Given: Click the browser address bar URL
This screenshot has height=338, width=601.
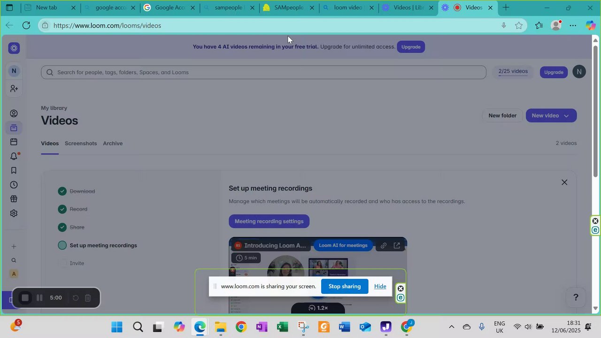Looking at the screenshot, I should 107,25.
